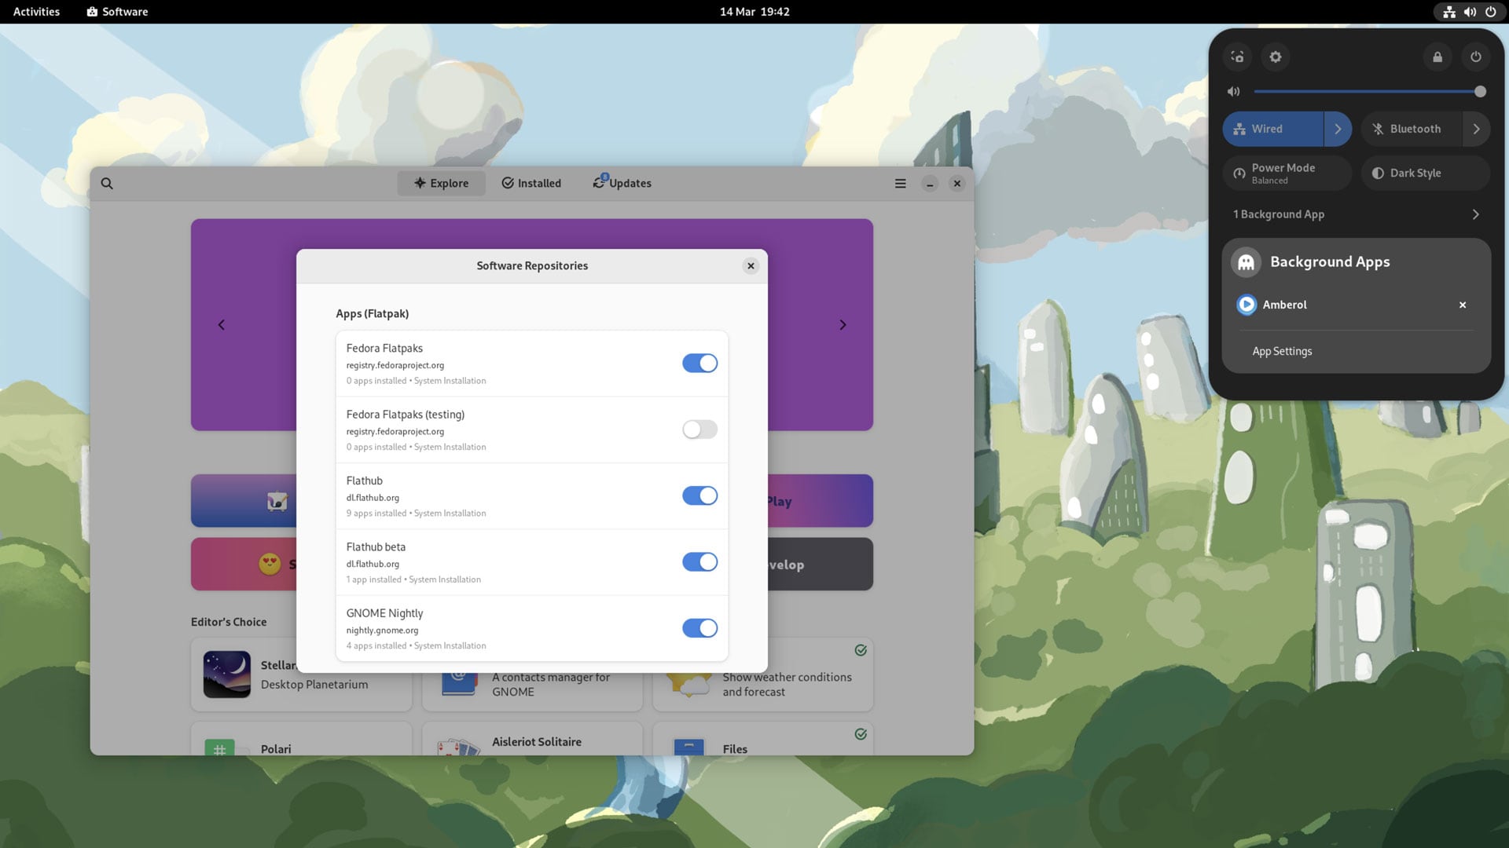Image resolution: width=1509 pixels, height=848 pixels.
Task: Click the screenshot icon in quick settings
Action: (1237, 57)
